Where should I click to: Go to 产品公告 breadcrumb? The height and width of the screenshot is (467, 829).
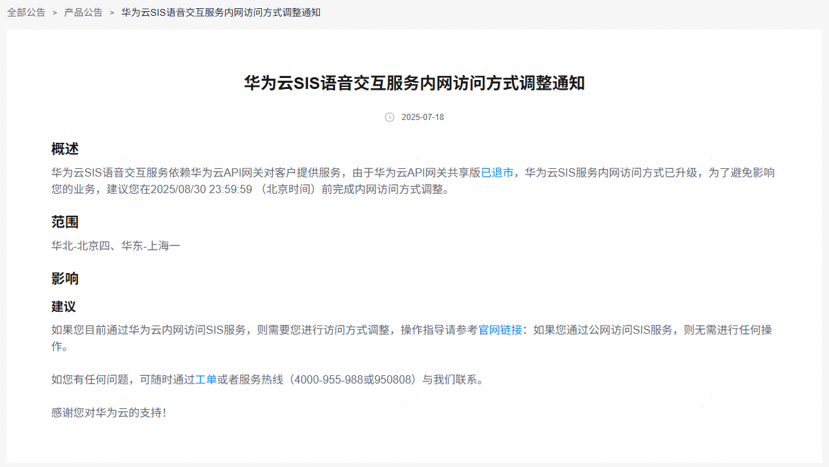[84, 12]
